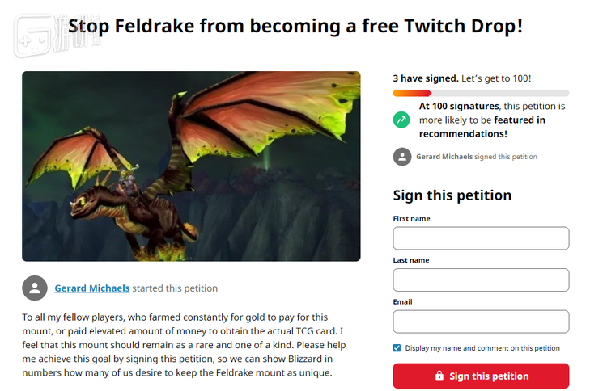Select the Email input field
The image size is (607, 391).
point(481,322)
